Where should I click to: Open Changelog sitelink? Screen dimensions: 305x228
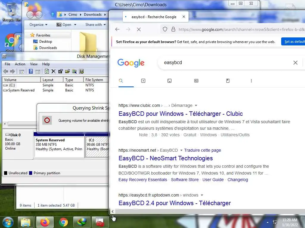[x=238, y=180]
